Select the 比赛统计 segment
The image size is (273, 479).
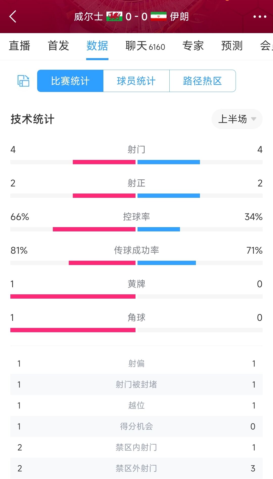[70, 81]
